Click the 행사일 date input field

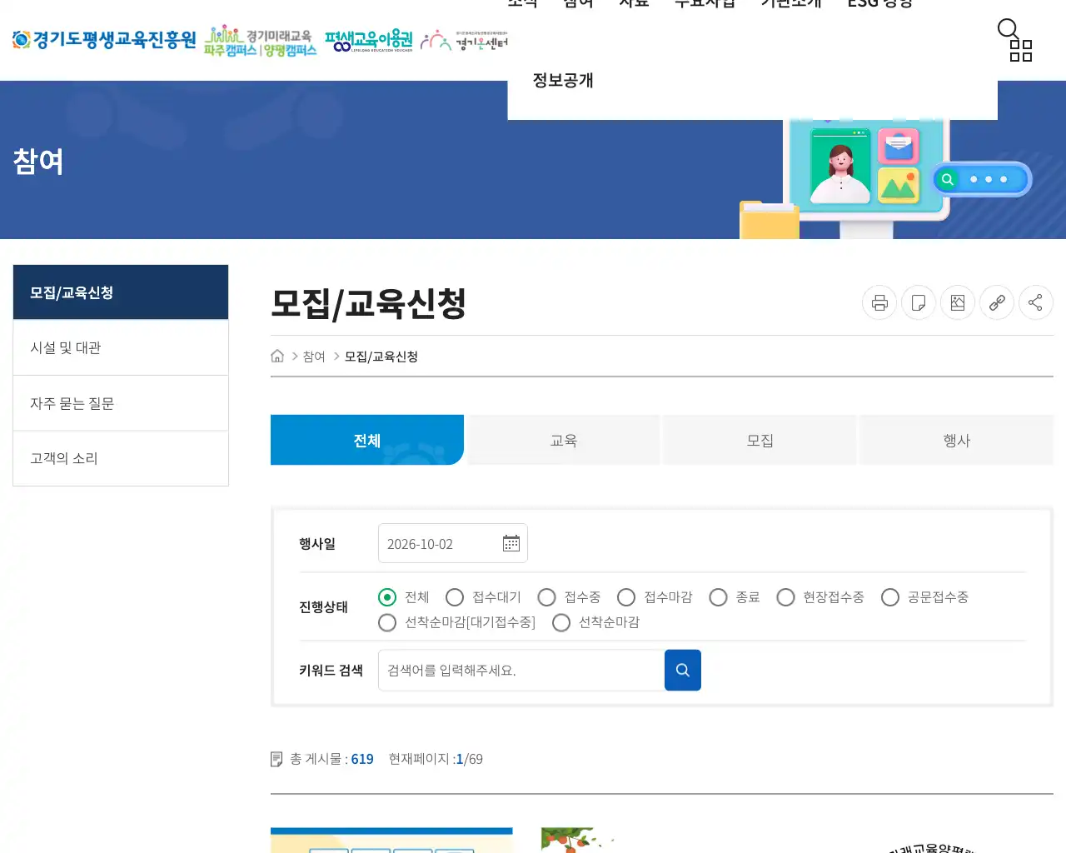click(x=453, y=543)
